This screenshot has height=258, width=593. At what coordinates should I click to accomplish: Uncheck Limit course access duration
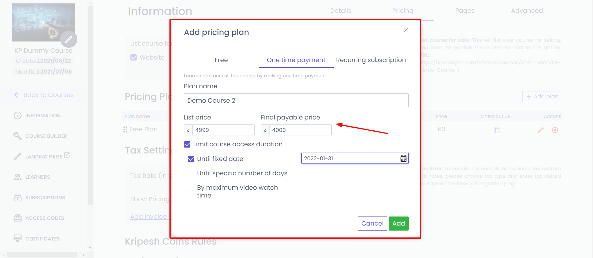[x=187, y=144]
